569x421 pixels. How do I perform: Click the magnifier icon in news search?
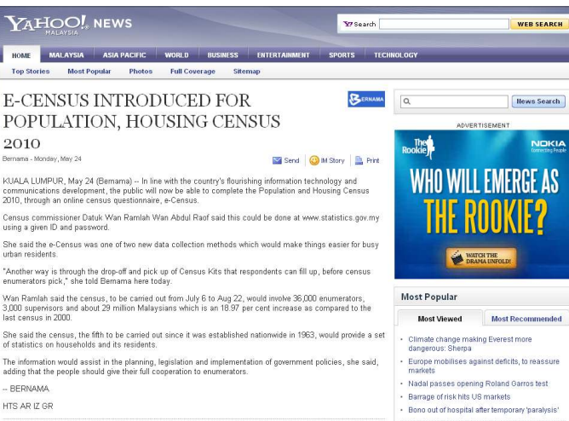(408, 101)
